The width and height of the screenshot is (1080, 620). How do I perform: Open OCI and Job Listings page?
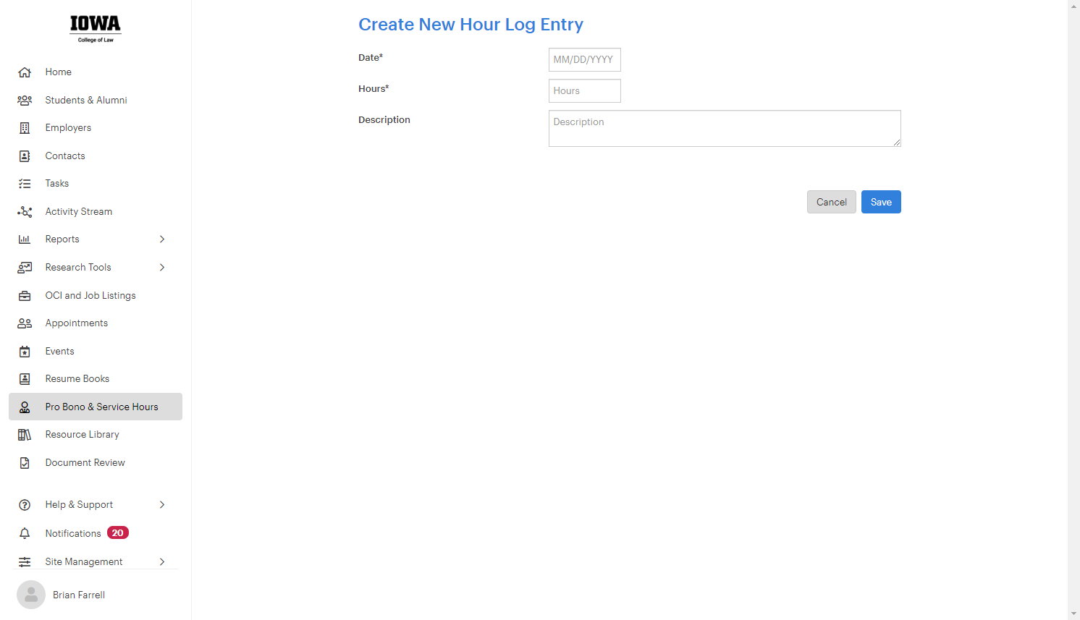coord(96,296)
